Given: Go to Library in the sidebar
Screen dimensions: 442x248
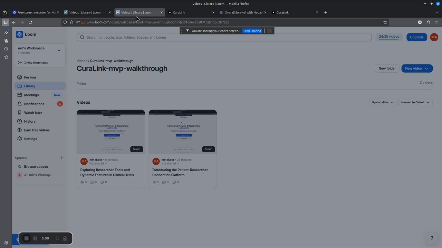Looking at the screenshot, I should click(x=40, y=86).
